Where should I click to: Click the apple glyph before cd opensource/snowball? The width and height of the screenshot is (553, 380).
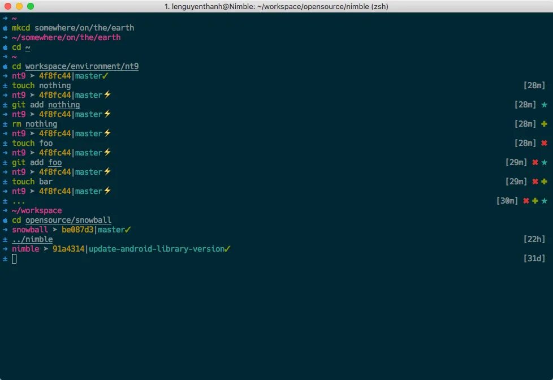point(5,220)
